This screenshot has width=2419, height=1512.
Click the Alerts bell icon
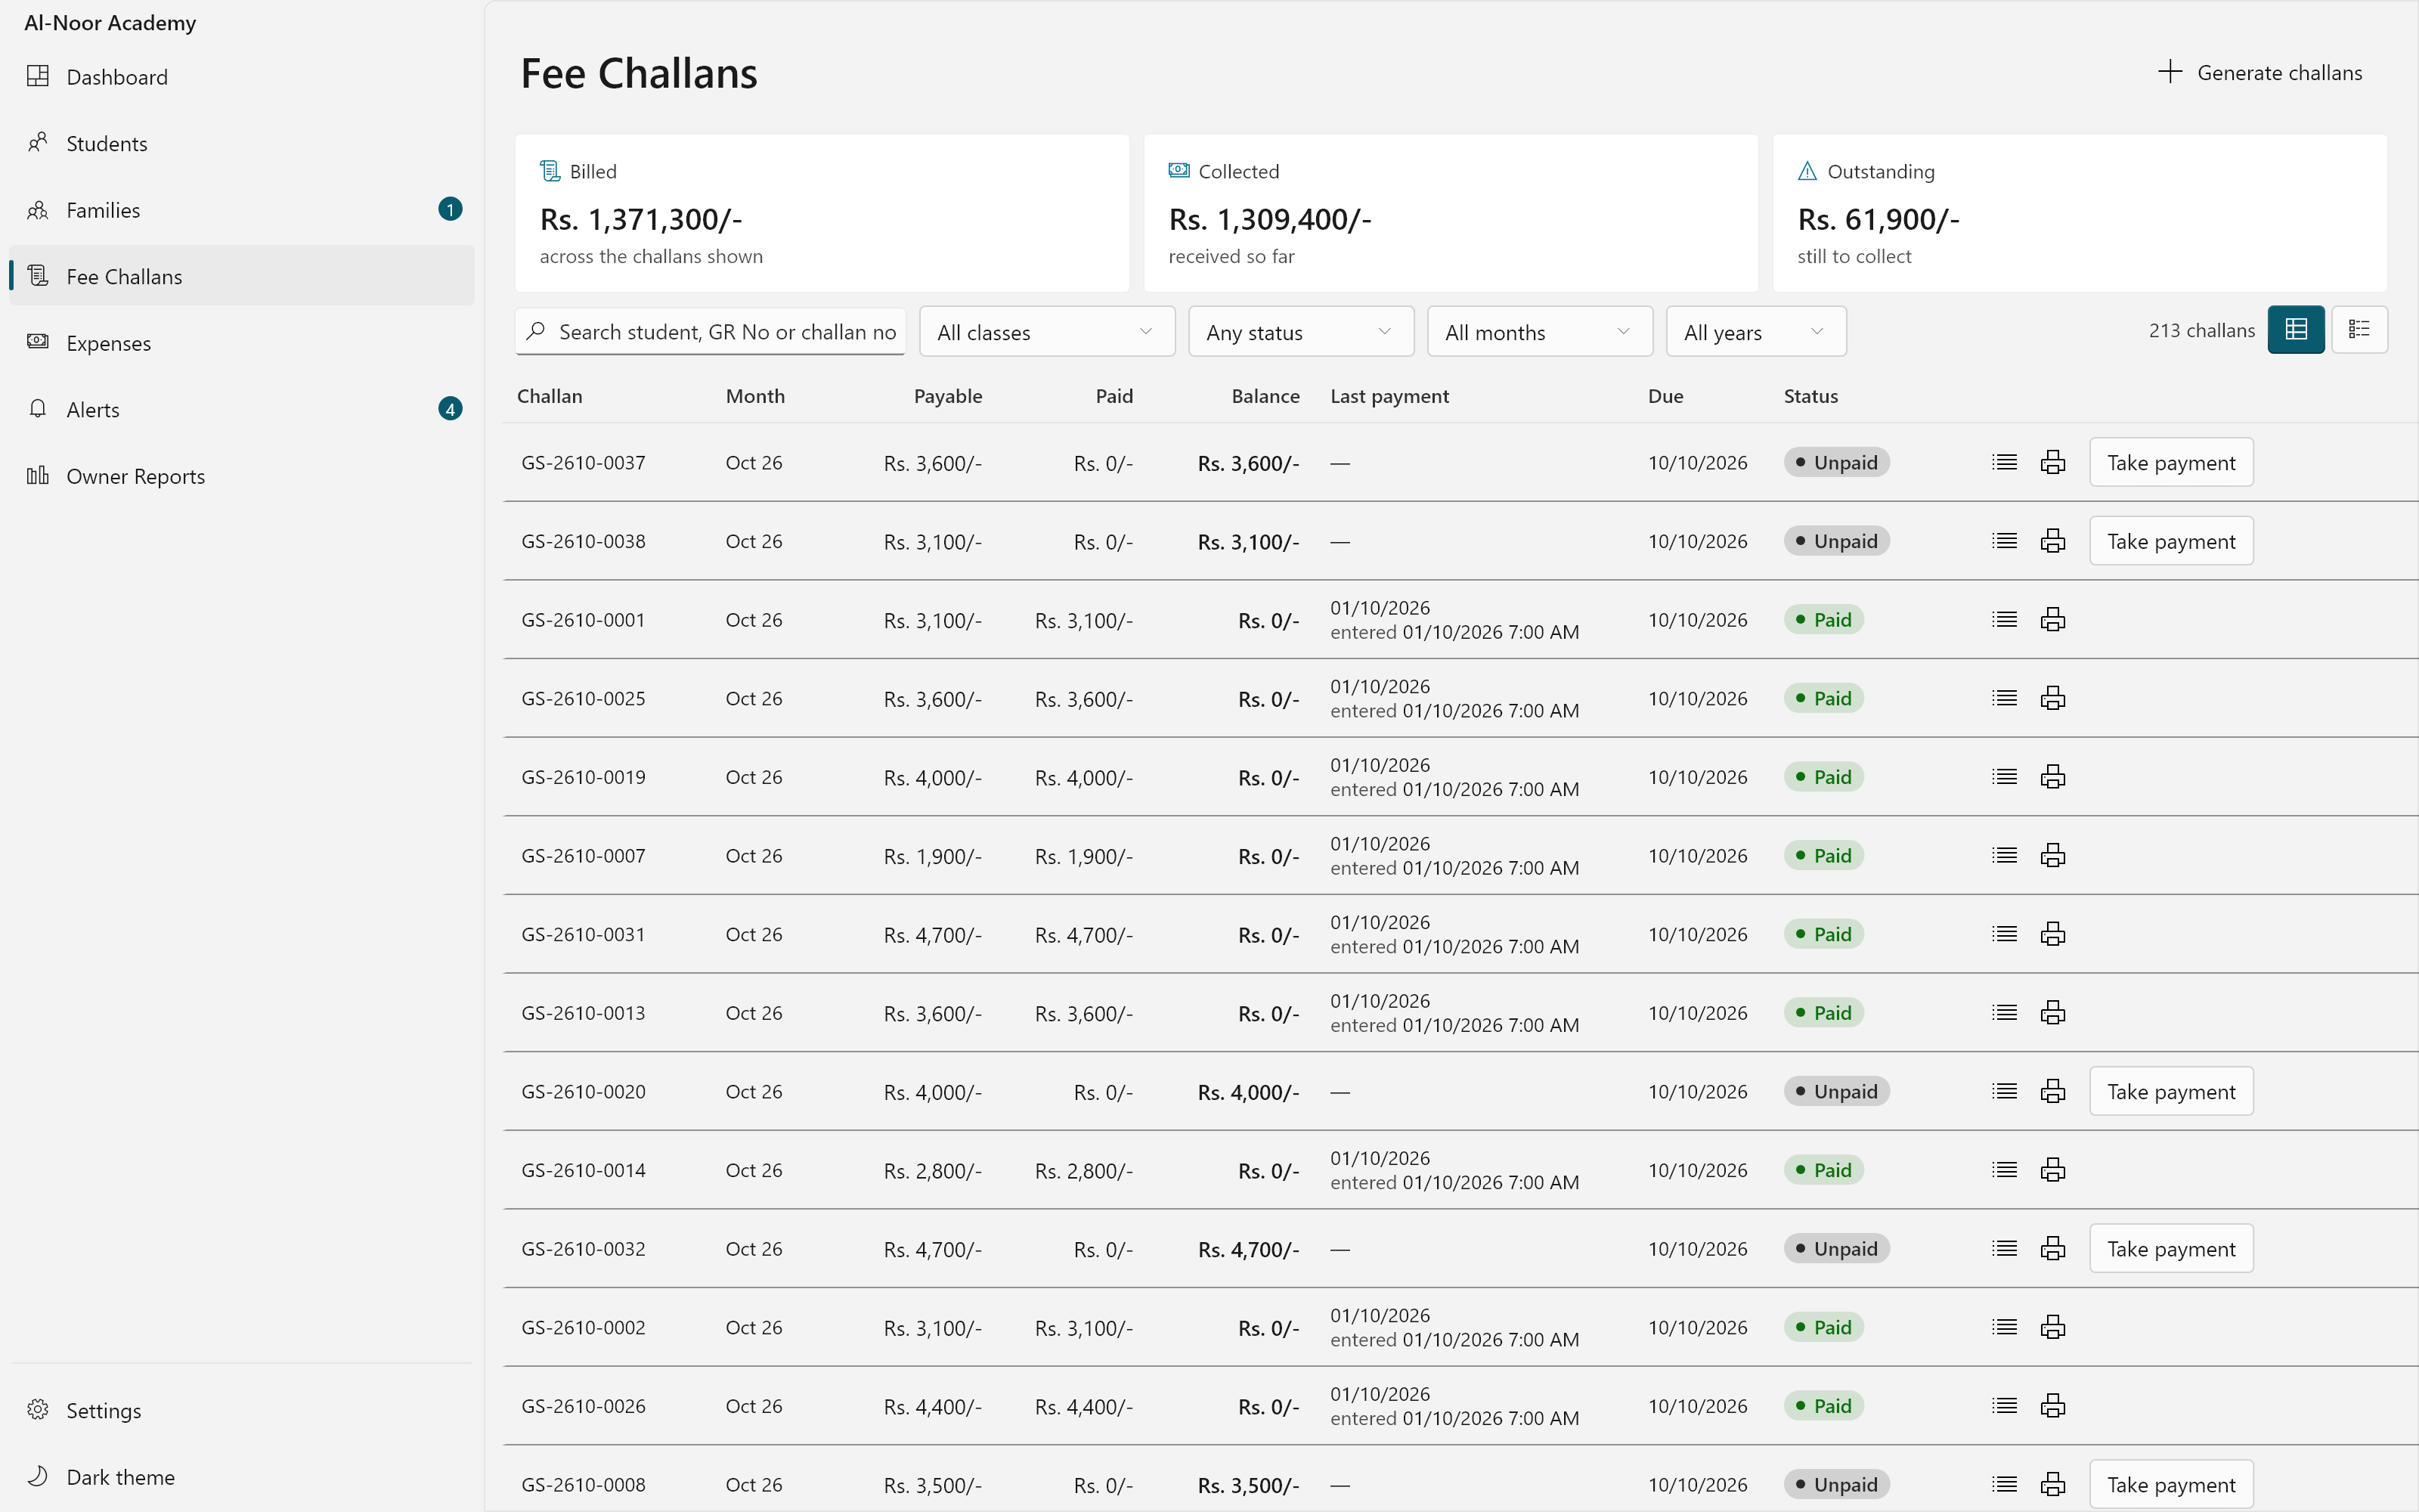(38, 409)
